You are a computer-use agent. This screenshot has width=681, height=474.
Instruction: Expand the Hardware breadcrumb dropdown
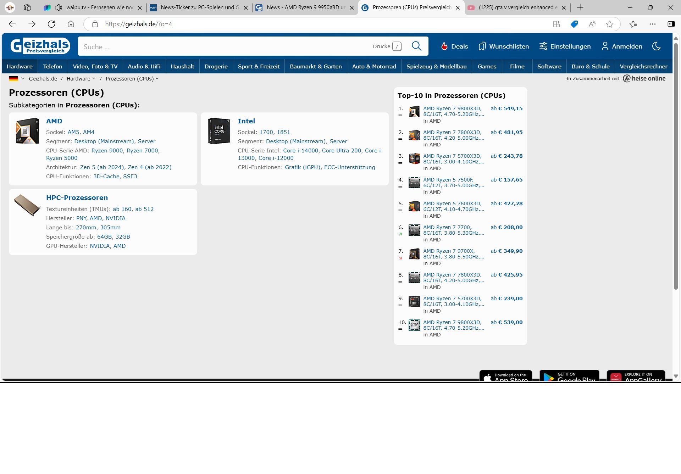(94, 79)
